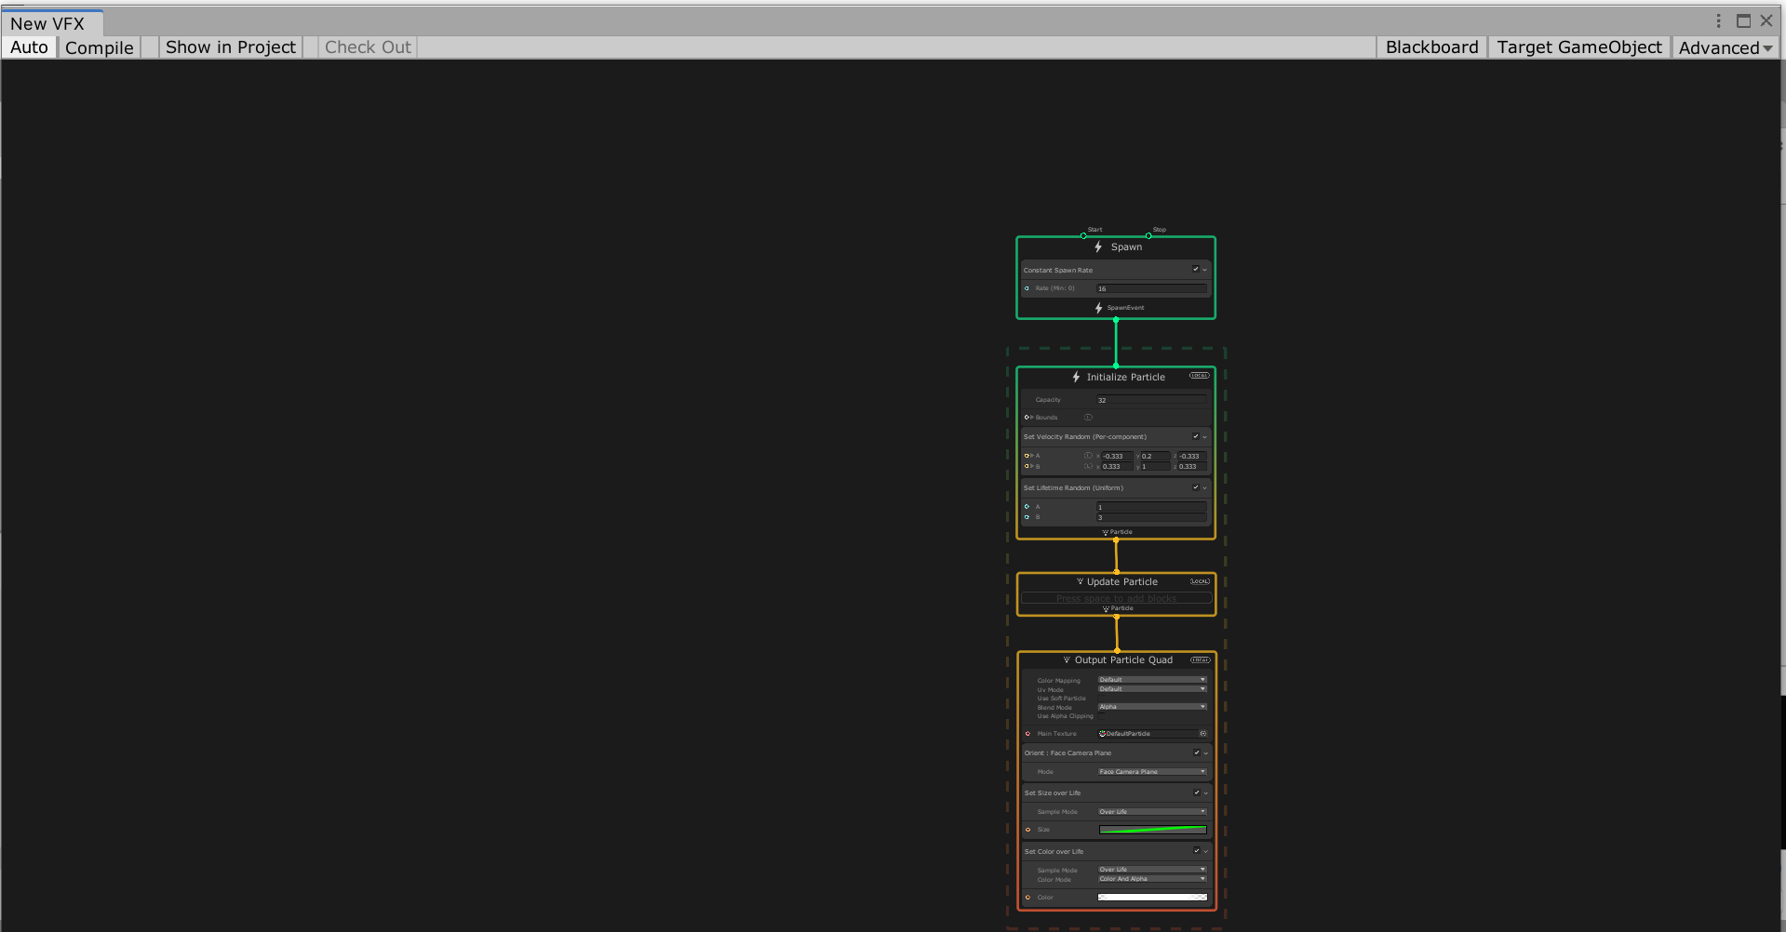Toggle the Set Size over Life checkbox

tap(1197, 792)
